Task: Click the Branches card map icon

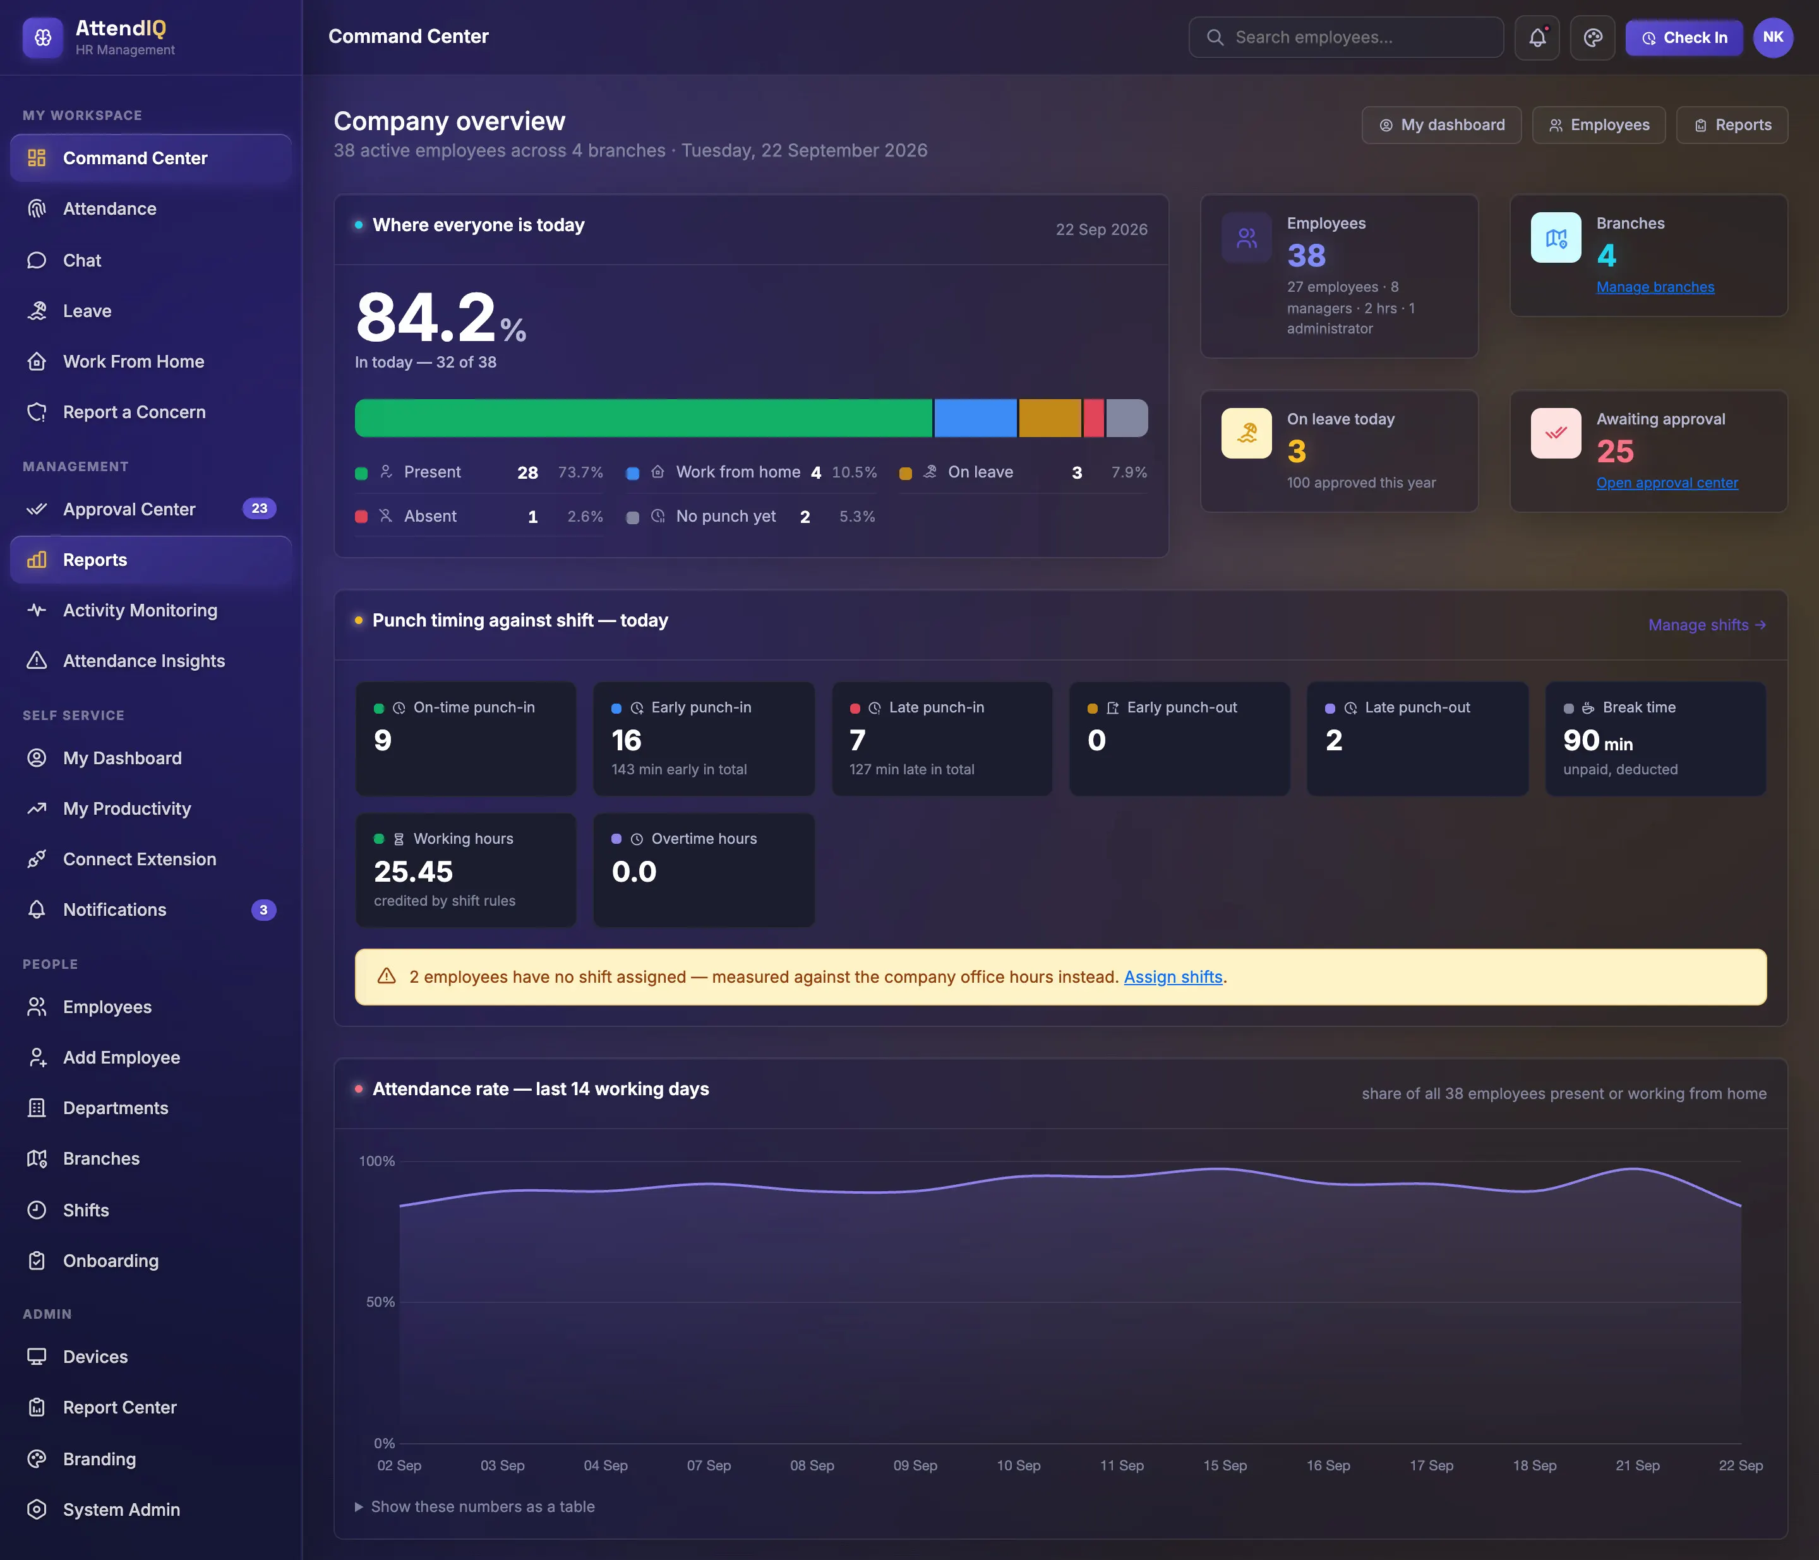Action: [x=1556, y=238]
